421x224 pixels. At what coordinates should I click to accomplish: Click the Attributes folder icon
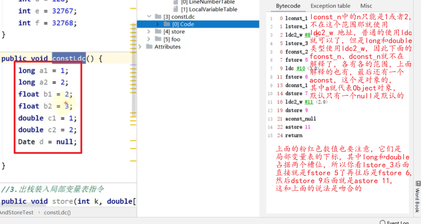coord(149,47)
